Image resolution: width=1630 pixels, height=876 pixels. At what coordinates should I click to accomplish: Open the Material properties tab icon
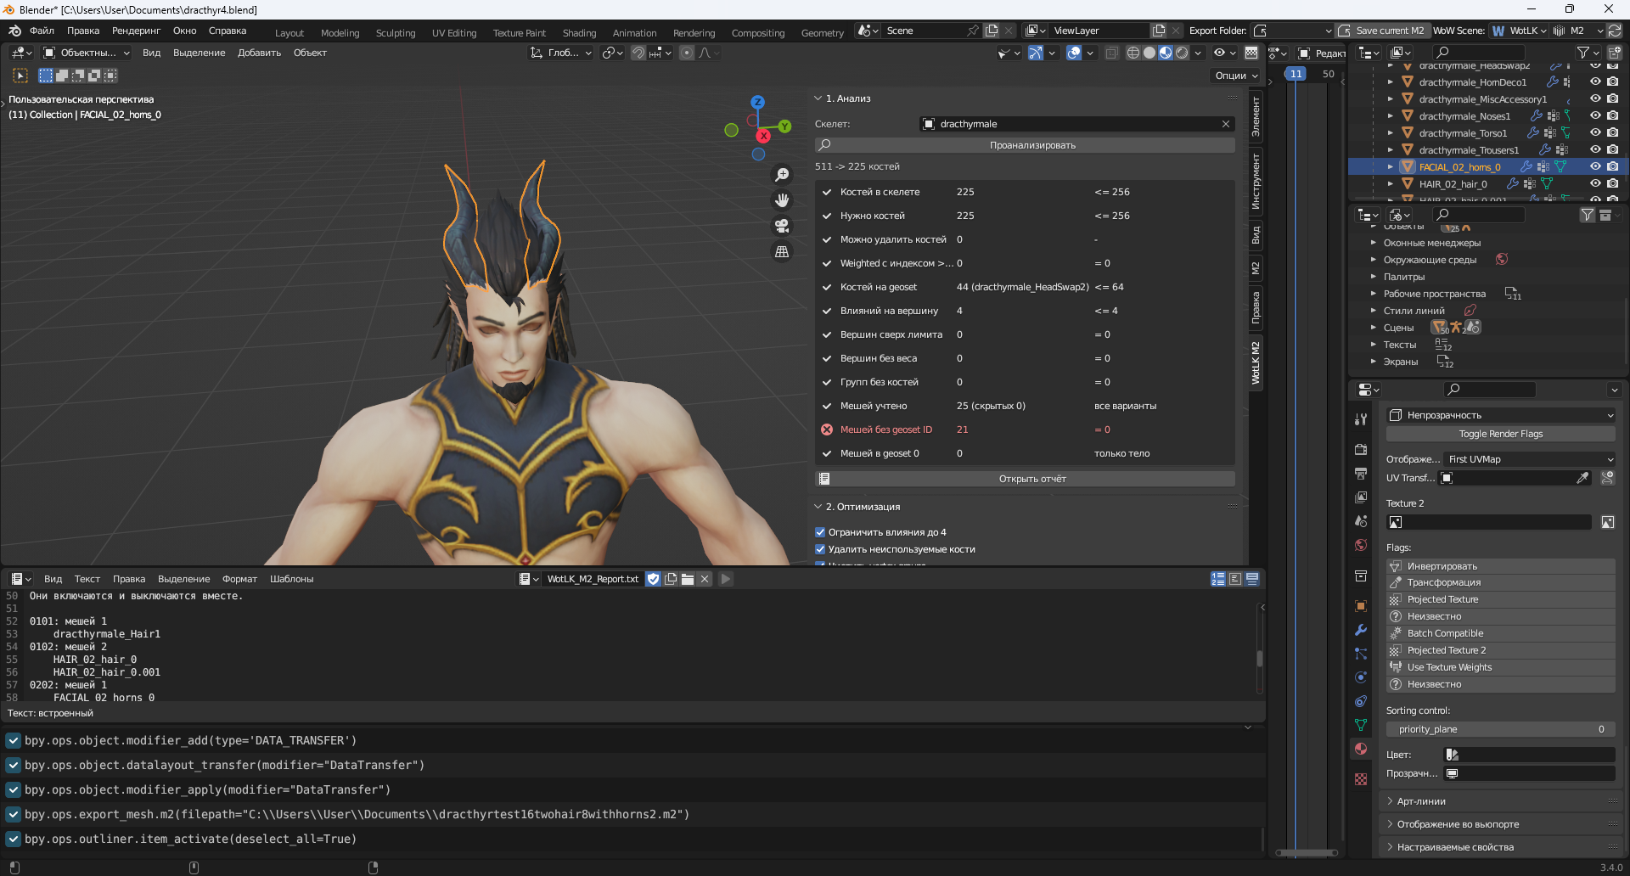pyautogui.click(x=1361, y=749)
